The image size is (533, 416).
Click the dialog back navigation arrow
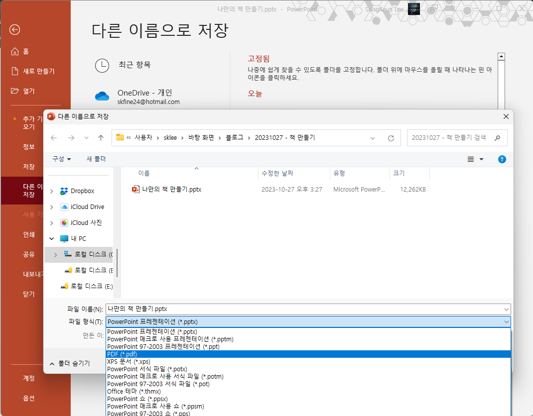coord(54,137)
